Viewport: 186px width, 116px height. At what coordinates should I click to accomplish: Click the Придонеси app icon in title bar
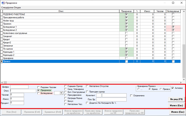[3, 3]
